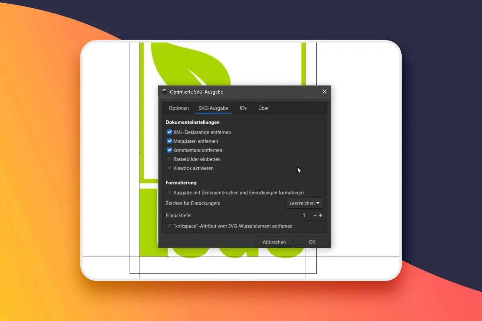
Task: Check the Viewbox aktivieren option
Action: tap(170, 168)
